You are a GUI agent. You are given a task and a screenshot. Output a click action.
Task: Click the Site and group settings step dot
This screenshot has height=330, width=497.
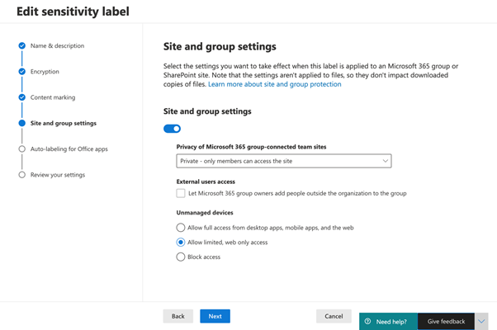21,123
